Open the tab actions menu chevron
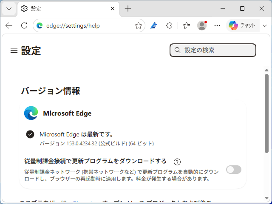The image size is (272, 204). tap(9, 8)
